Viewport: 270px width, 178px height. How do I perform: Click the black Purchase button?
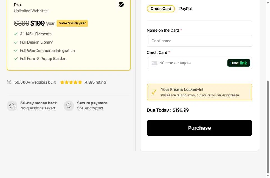point(199,128)
